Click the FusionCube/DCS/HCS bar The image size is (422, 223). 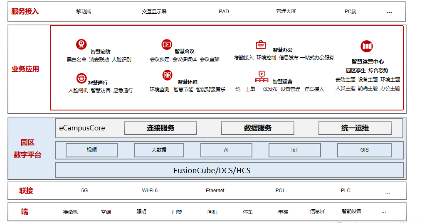(x=230, y=170)
